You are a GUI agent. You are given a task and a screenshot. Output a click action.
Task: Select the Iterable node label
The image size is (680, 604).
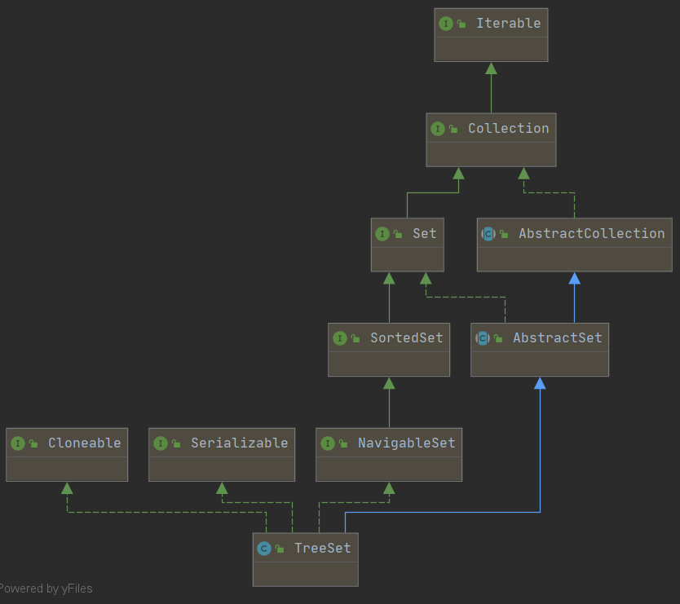pyautogui.click(x=508, y=24)
